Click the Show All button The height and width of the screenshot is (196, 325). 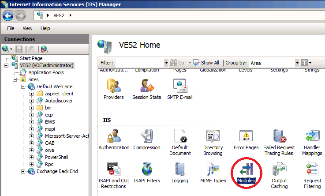pos(206,63)
